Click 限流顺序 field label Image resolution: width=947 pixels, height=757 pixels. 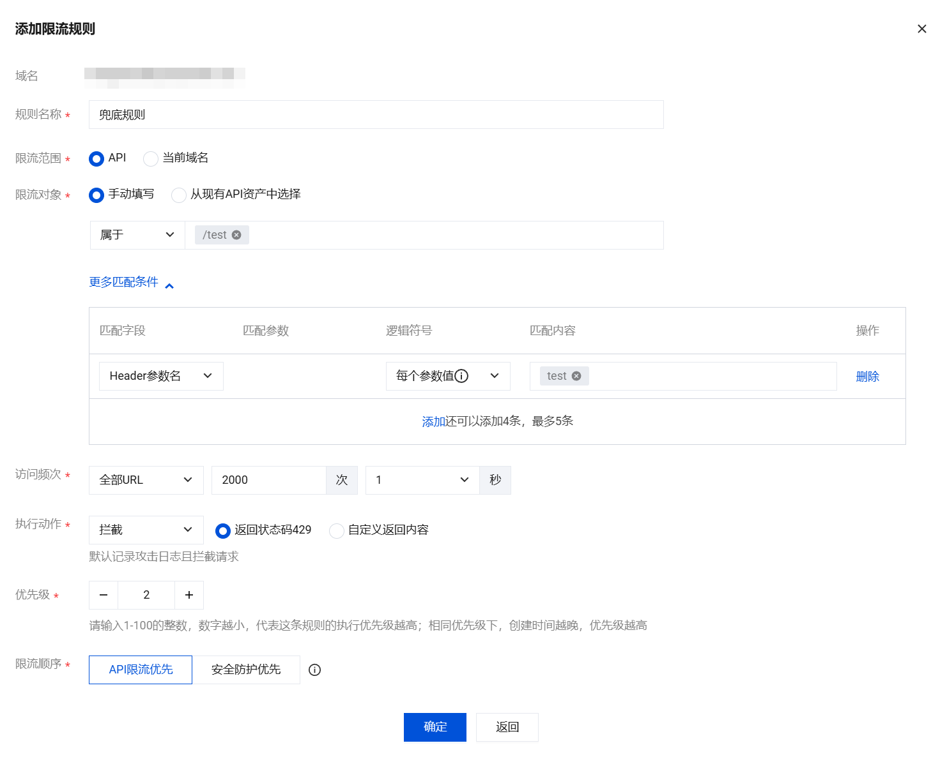pos(38,664)
